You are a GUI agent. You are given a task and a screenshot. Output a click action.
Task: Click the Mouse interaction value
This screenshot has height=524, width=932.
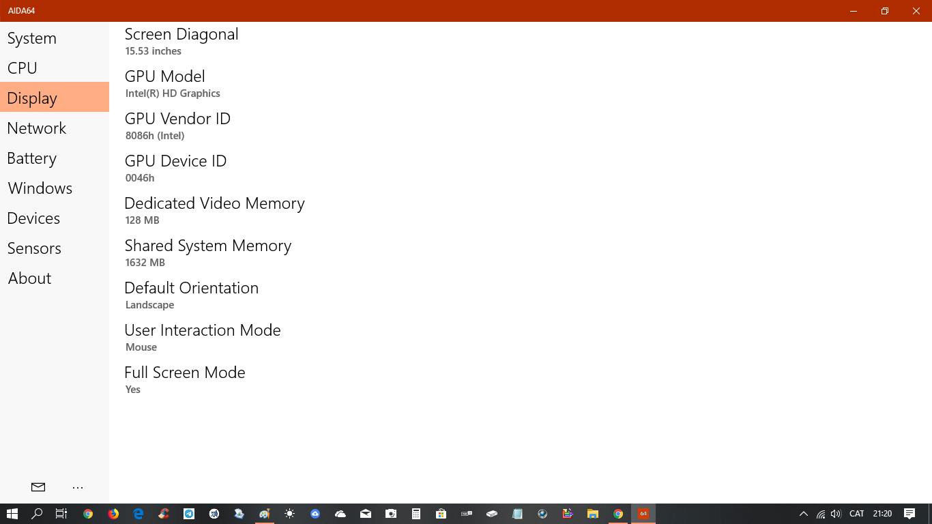[x=141, y=347]
